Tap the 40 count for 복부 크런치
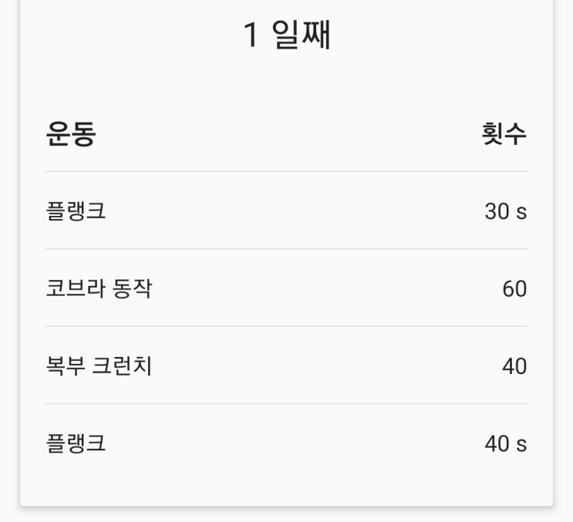 pos(514,366)
